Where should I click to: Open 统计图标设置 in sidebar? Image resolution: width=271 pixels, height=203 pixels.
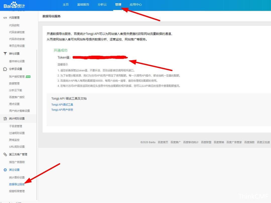coord(17,177)
